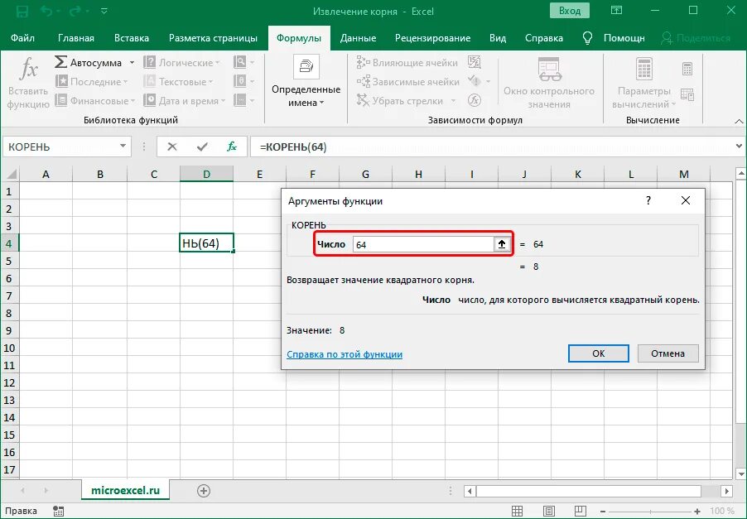This screenshot has width=747, height=519.
Task: Click zoom in plus on zoom slider
Action: click(697, 512)
